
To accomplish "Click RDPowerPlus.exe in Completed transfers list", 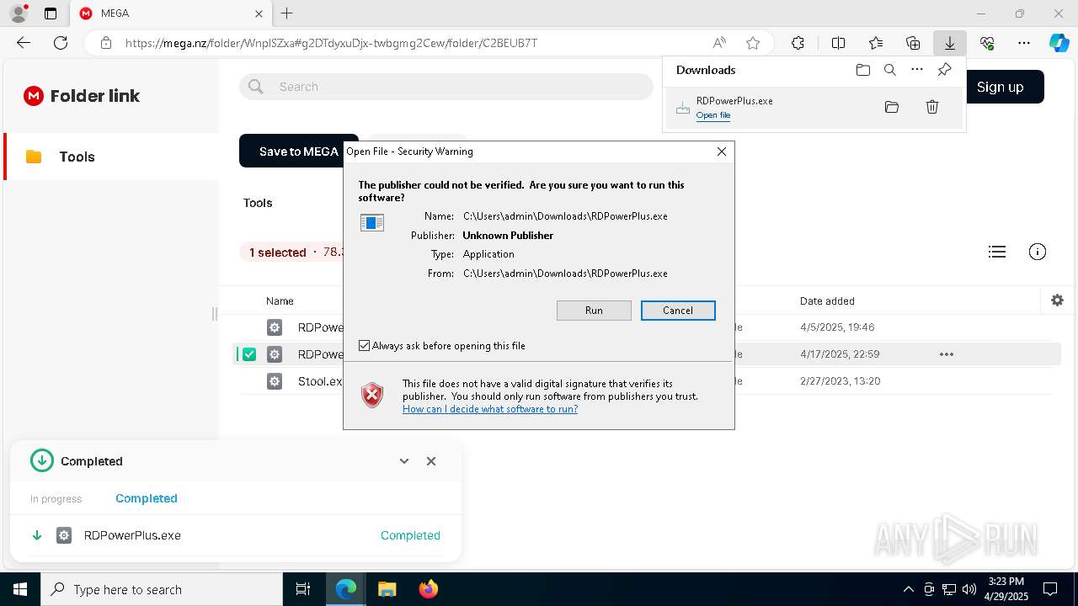I will [x=132, y=535].
